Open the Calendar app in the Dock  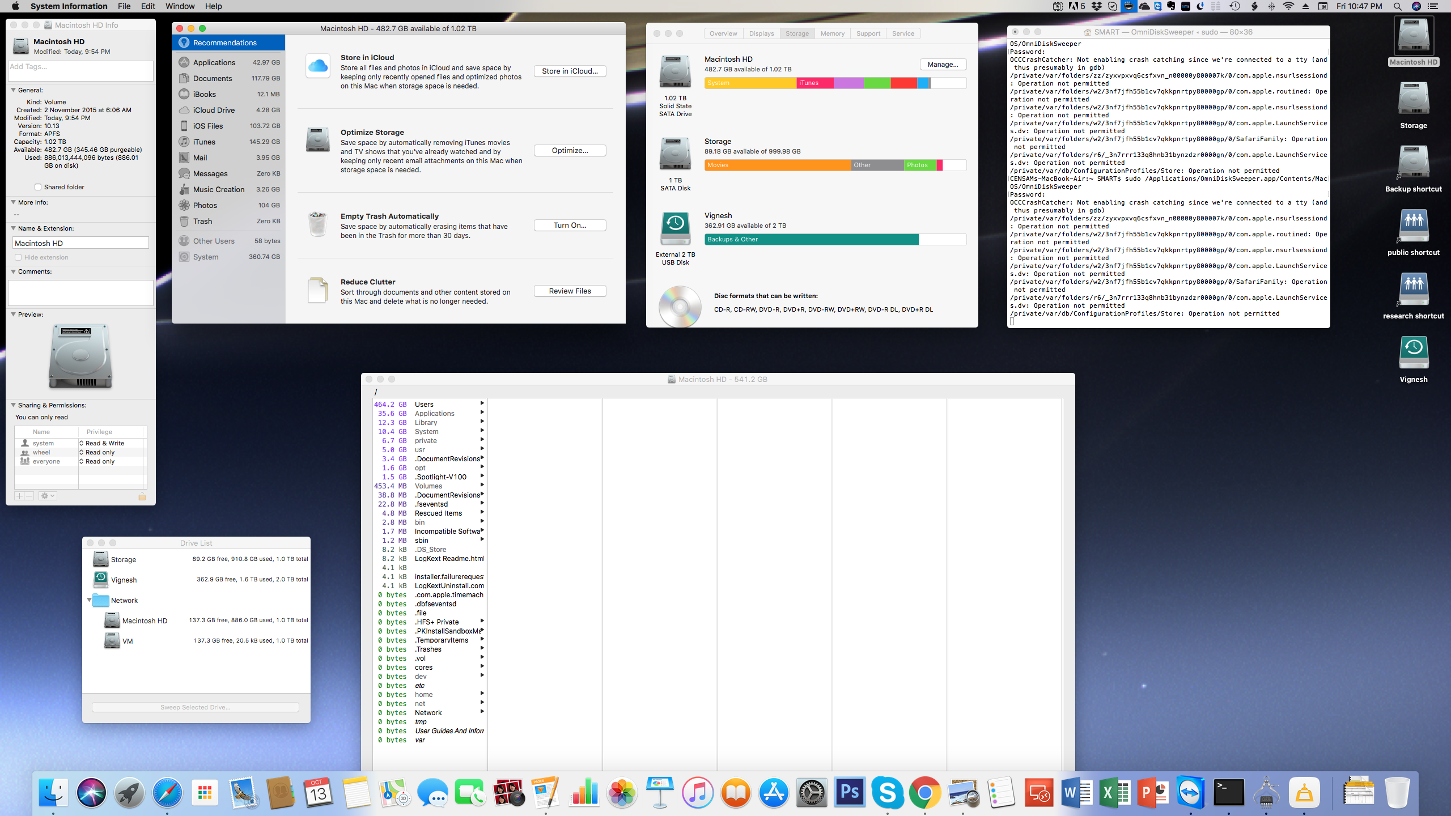point(319,792)
